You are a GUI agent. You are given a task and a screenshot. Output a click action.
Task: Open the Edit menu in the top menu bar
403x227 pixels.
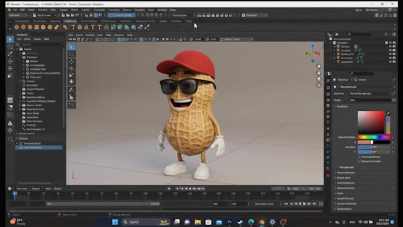23,9
